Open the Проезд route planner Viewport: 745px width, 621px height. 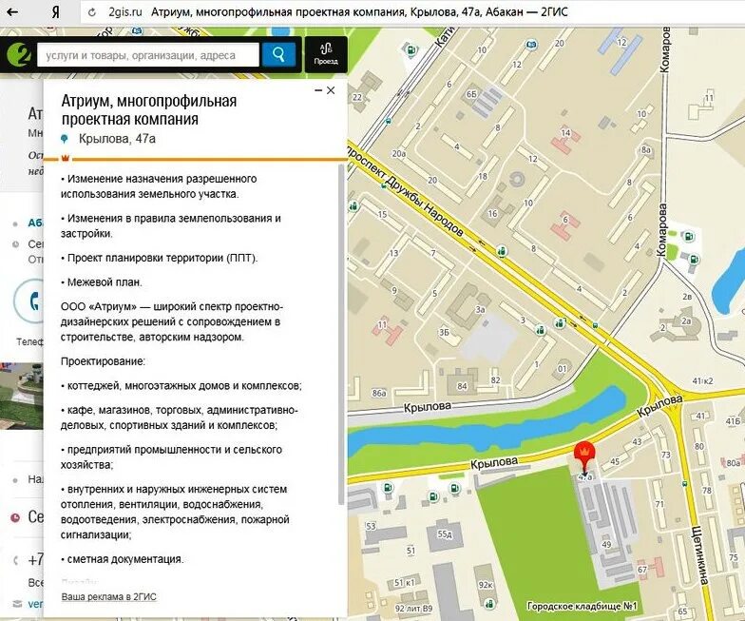click(326, 54)
